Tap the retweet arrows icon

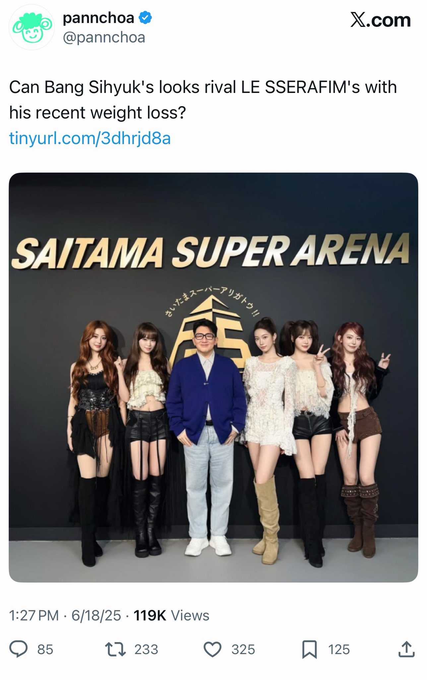(115, 649)
